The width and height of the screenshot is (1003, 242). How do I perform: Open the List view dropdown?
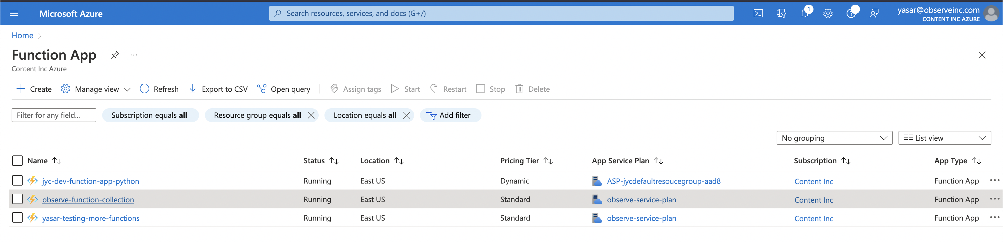944,138
